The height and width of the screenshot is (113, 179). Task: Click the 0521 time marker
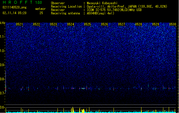19,24
